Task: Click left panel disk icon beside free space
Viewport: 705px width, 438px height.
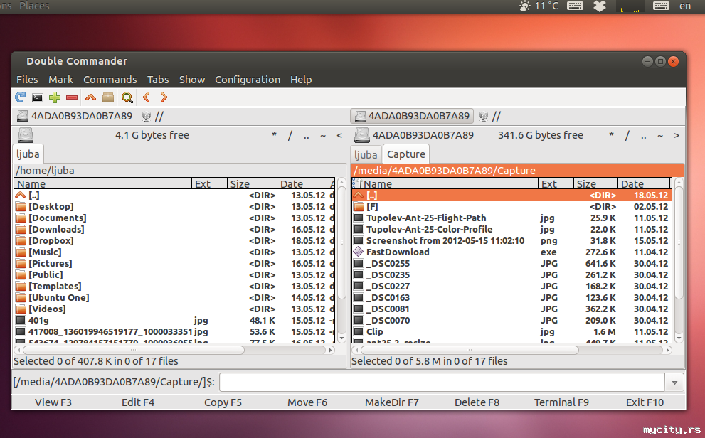Action: 25,135
